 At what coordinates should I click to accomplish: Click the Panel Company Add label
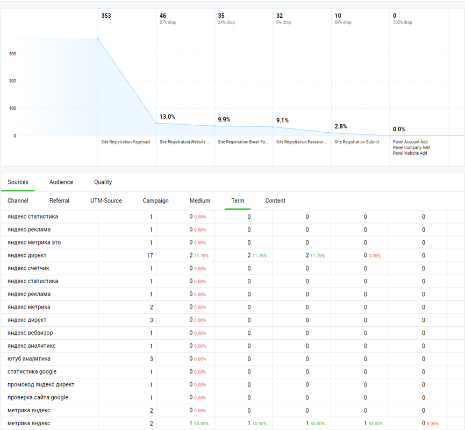click(411, 147)
